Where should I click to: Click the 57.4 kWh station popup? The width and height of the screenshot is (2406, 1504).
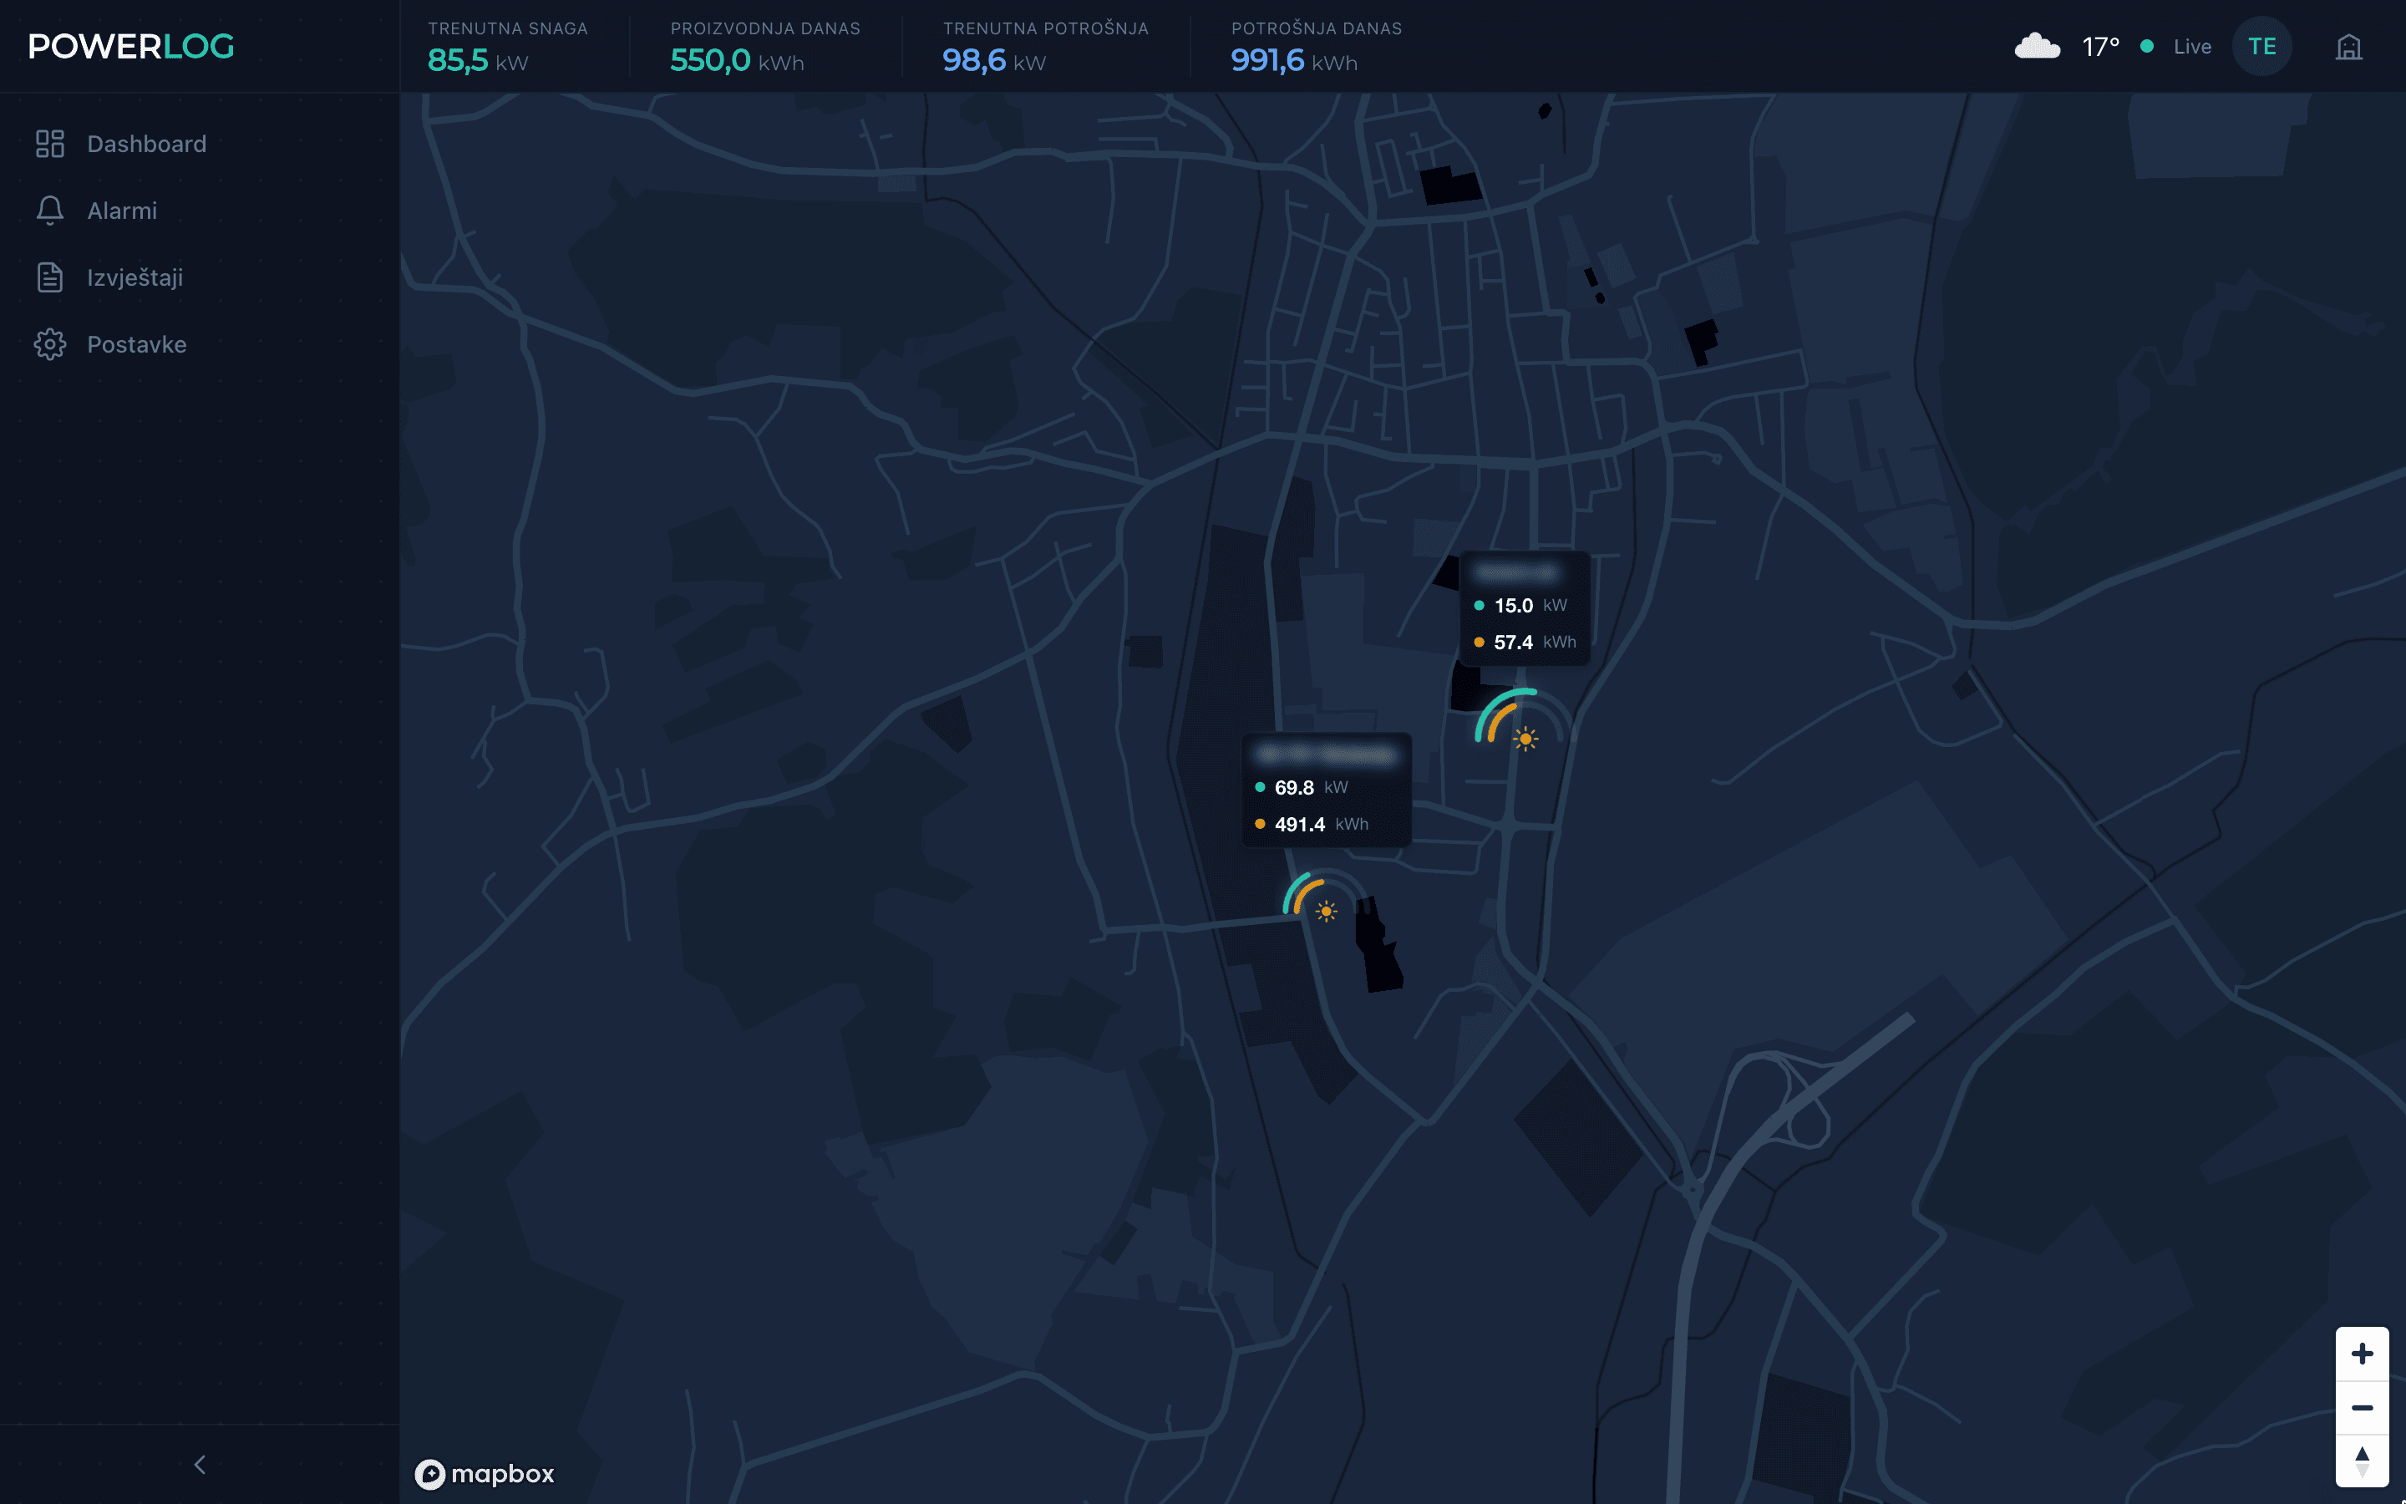click(x=1525, y=607)
